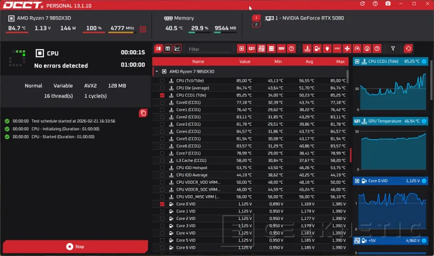Click the table view icon in monitoring toolbar
Image resolution: width=434 pixels, height=256 pixels.
(168, 49)
